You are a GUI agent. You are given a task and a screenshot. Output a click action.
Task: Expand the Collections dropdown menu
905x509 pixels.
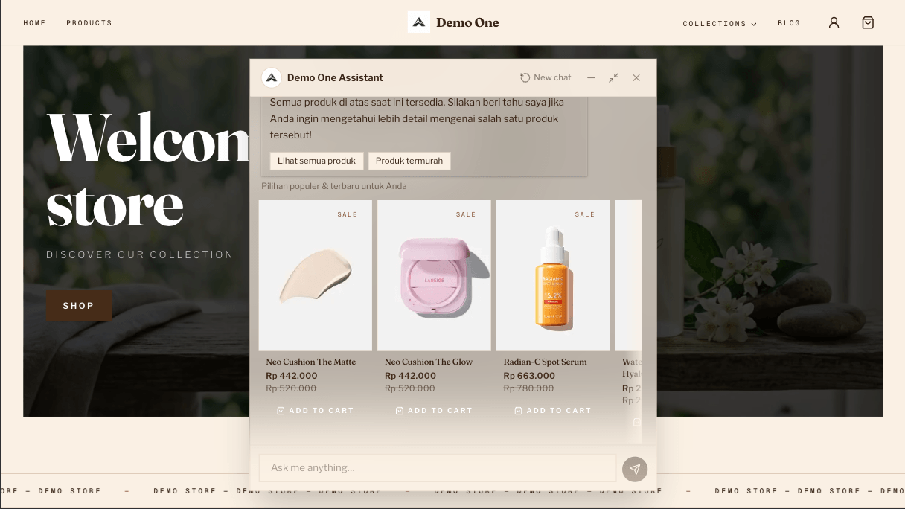(720, 24)
